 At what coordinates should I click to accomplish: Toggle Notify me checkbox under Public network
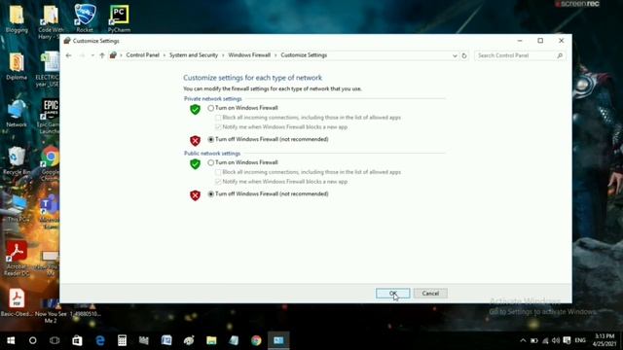pyautogui.click(x=218, y=182)
